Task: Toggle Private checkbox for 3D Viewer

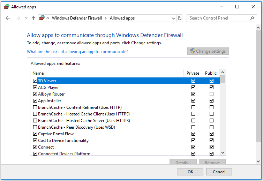Action: 193,81
